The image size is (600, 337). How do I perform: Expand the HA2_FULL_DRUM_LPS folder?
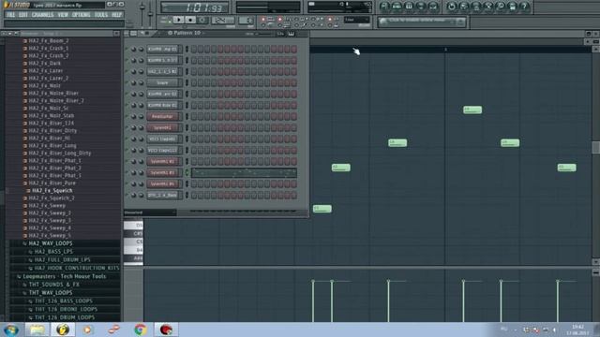click(x=62, y=260)
